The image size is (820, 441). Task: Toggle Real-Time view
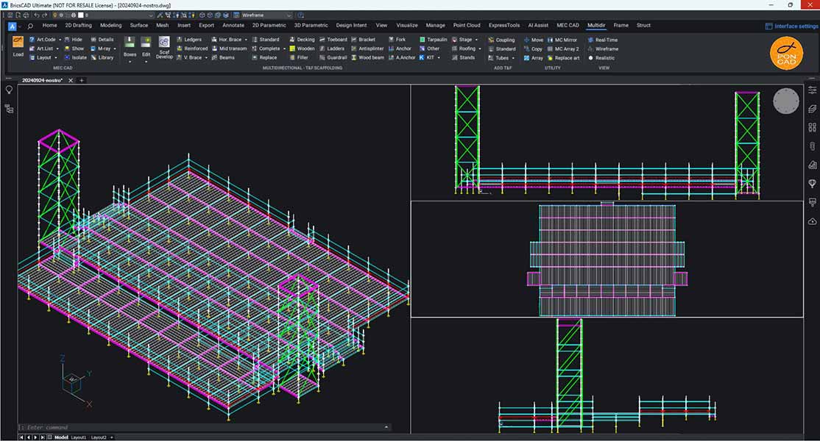click(x=606, y=40)
